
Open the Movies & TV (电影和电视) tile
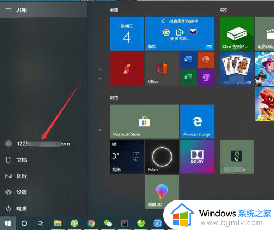(x=265, y=34)
